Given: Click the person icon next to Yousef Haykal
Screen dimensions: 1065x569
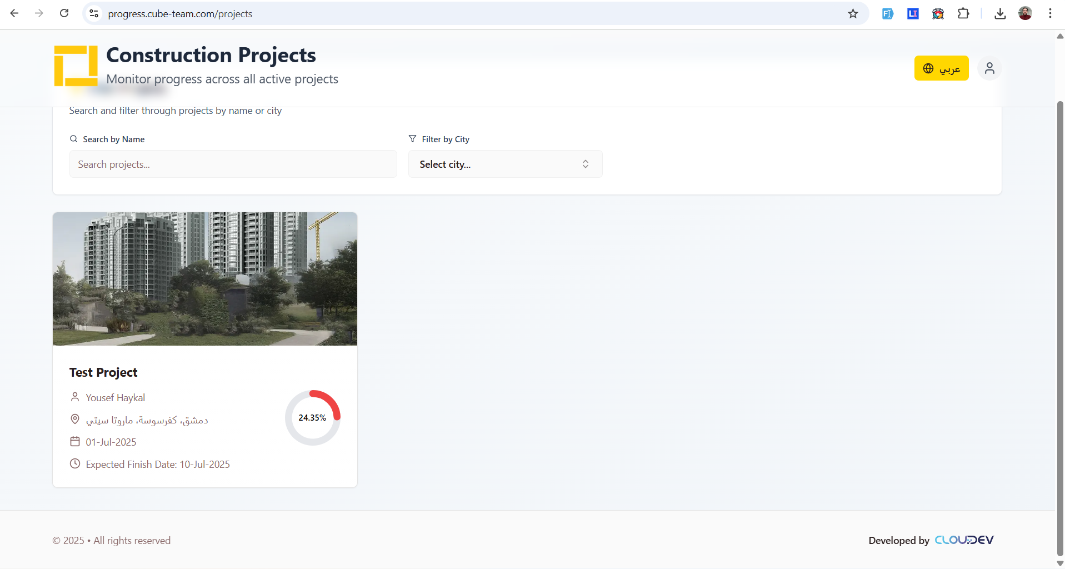Looking at the screenshot, I should click(x=75, y=397).
